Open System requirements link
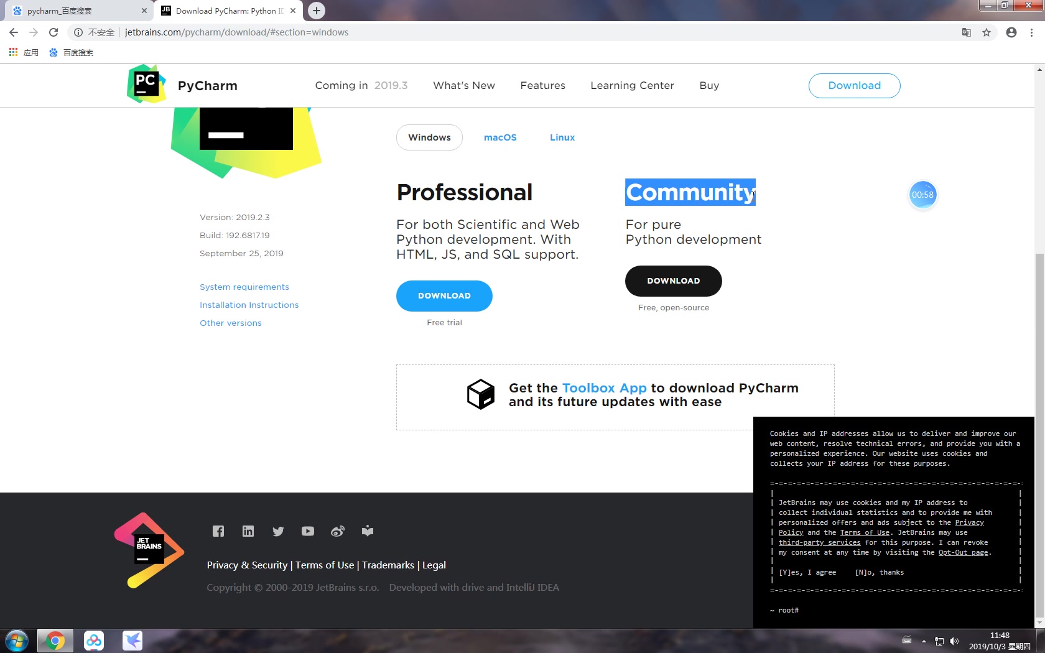1045x653 pixels. point(244,287)
